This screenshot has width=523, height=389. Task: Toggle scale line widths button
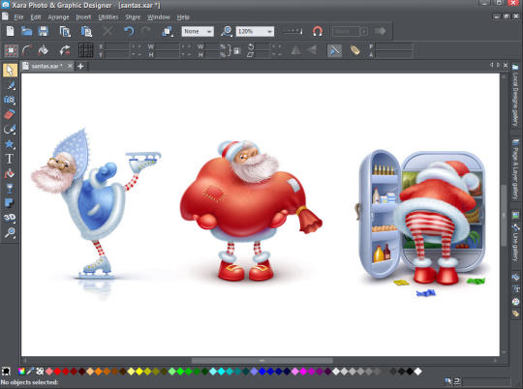334,50
